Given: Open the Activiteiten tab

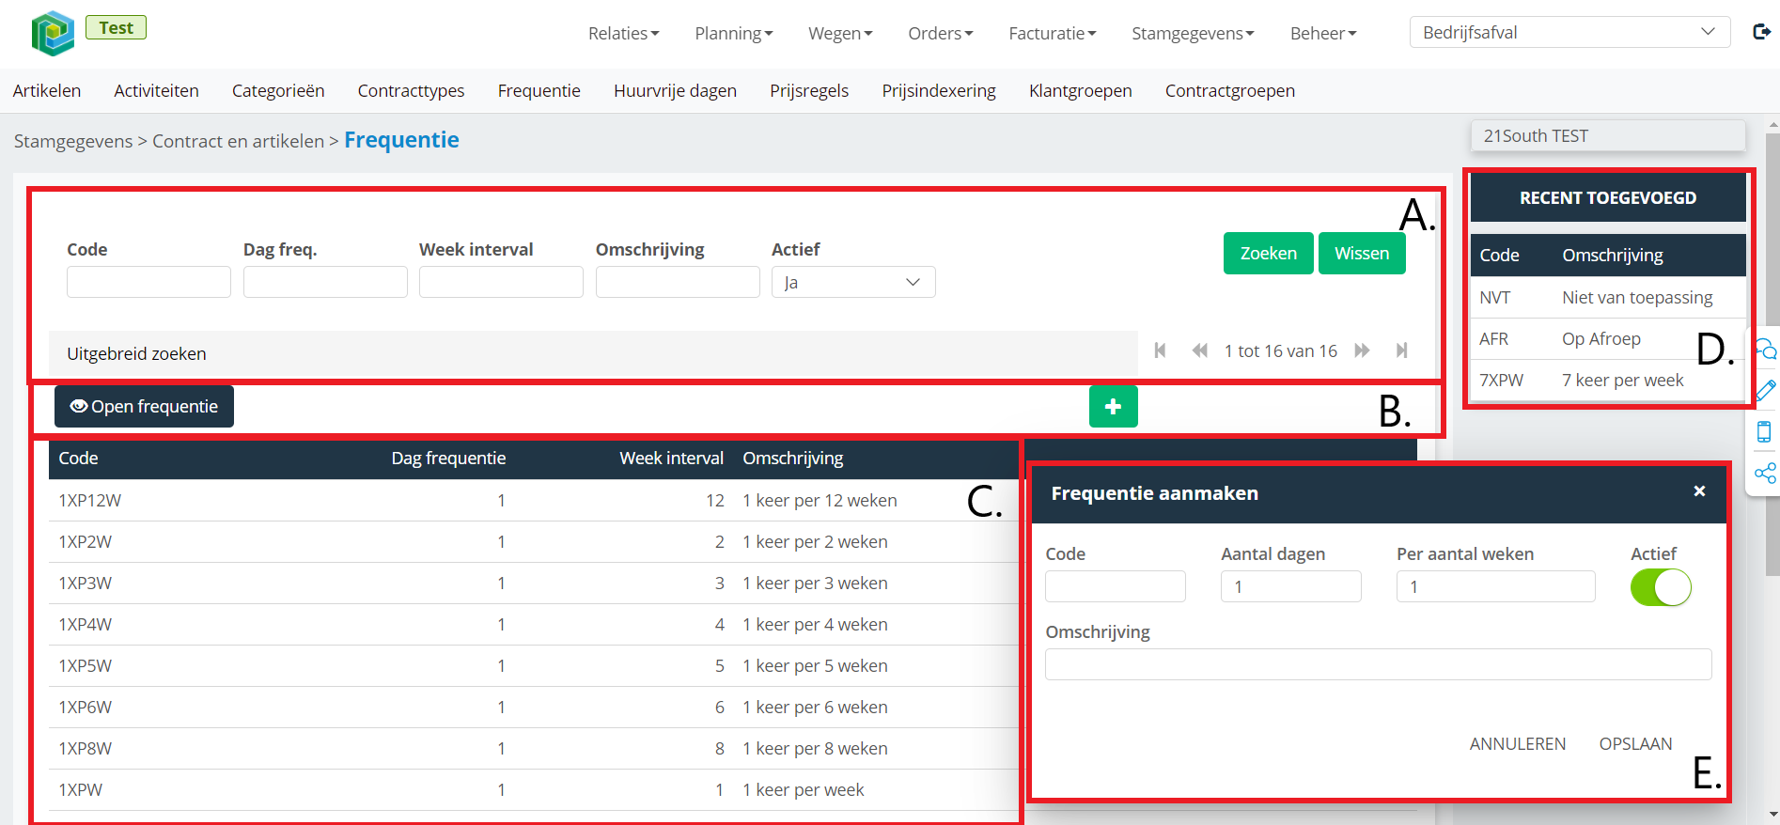Looking at the screenshot, I should 156,91.
